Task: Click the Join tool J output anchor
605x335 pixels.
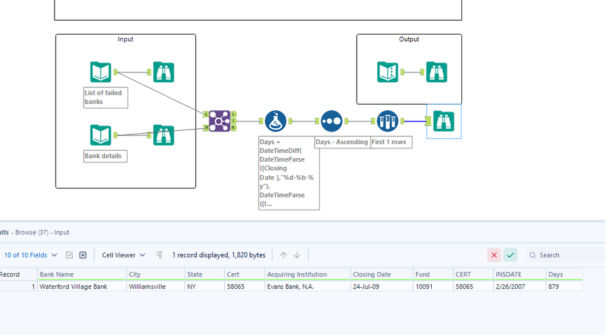Action: [233, 121]
